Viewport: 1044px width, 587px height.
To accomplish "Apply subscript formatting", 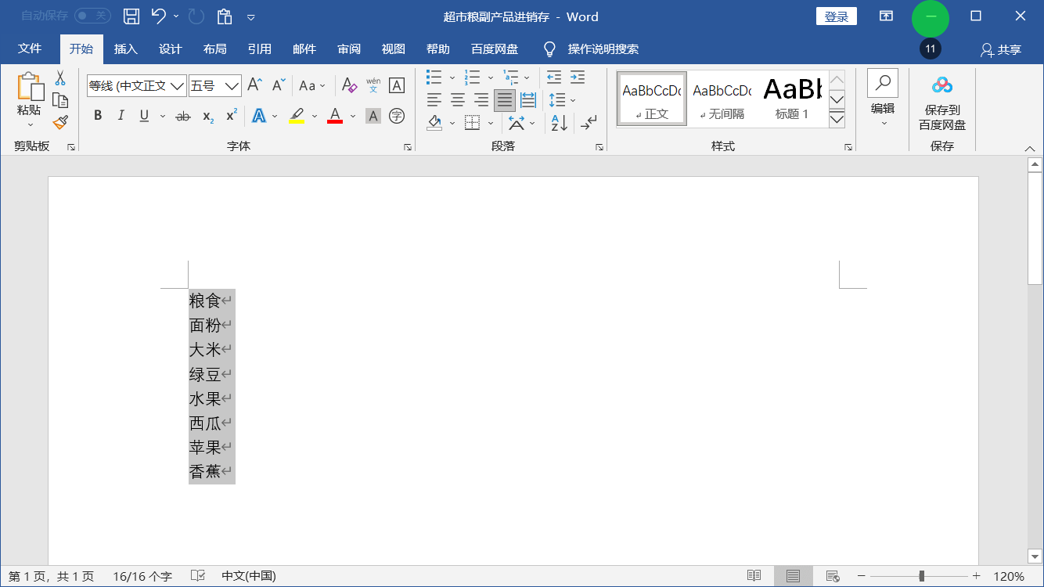I will point(207,116).
